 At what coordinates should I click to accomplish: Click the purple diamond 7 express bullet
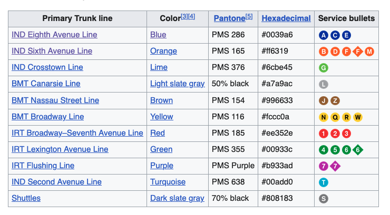click(x=335, y=166)
